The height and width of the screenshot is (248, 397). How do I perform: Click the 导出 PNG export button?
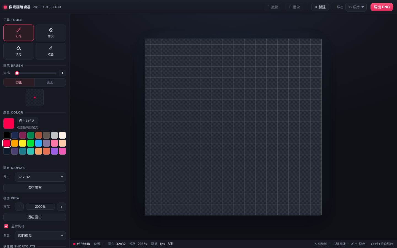[382, 7]
